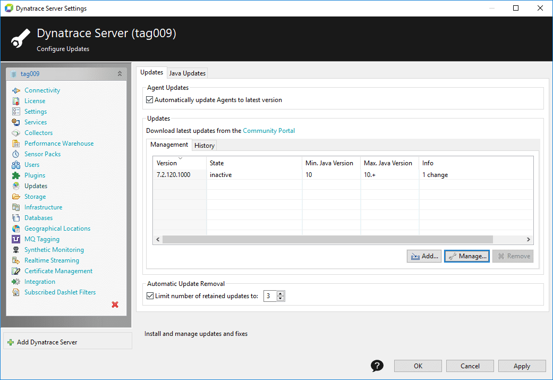Click the table's scroll left arrow

pyautogui.click(x=158, y=239)
